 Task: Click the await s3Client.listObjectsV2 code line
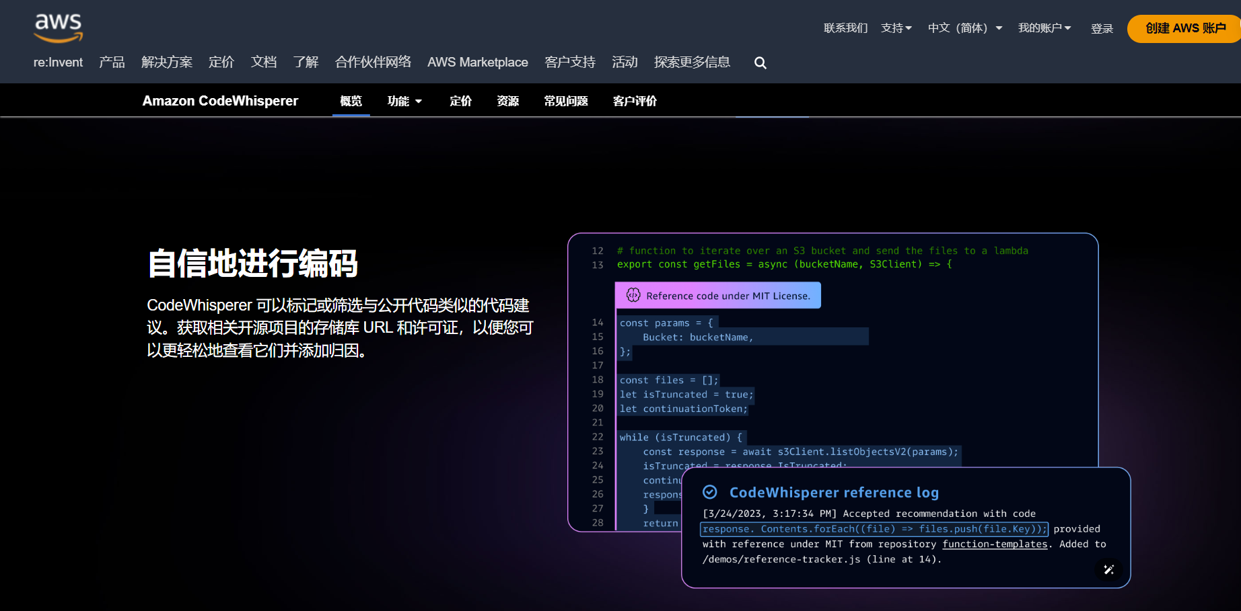pyautogui.click(x=801, y=452)
